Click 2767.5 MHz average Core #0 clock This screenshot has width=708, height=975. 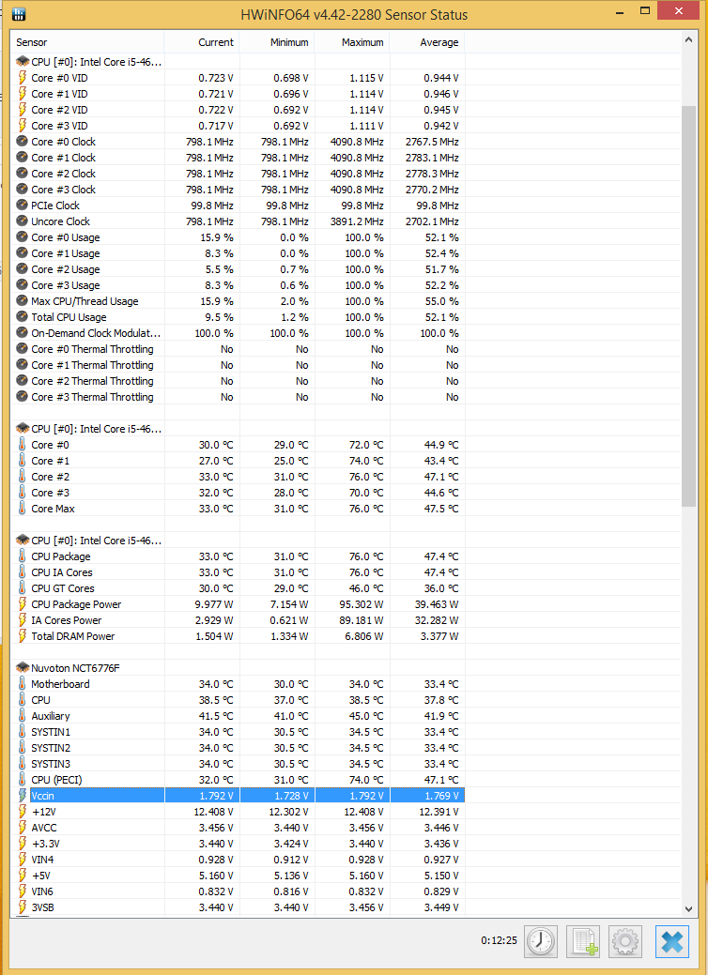pos(432,141)
